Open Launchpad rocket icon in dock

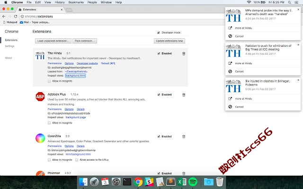[x=94, y=181]
